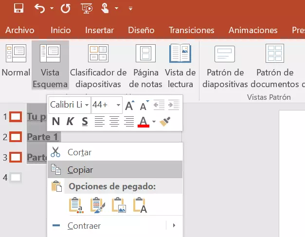
Task: Open Patrón de diapositivas view
Action: click(x=225, y=65)
